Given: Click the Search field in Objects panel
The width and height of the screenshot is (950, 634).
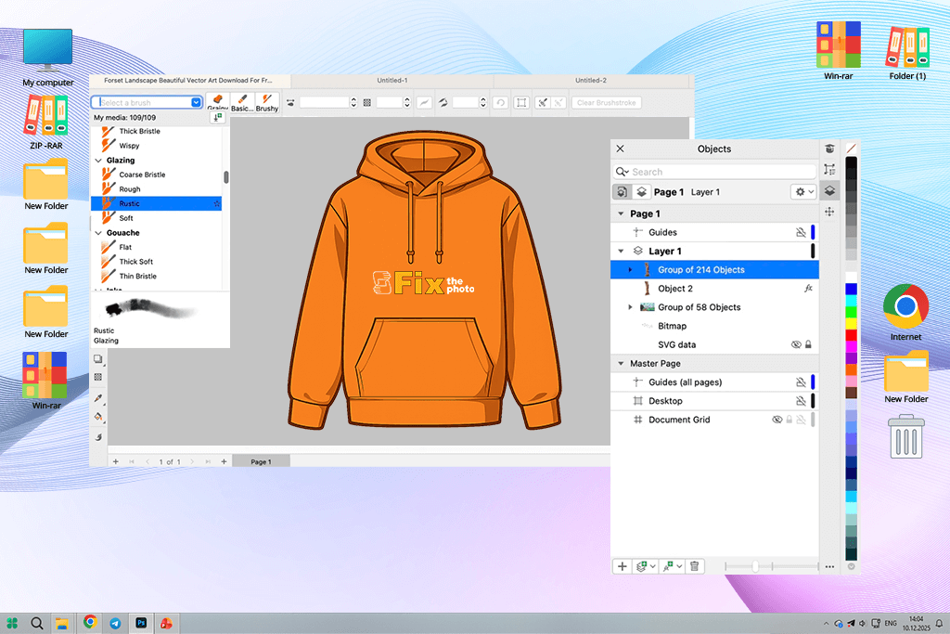Looking at the screenshot, I should click(714, 172).
